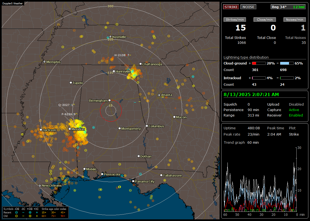Click the Uptime value 480:08
The height and width of the screenshot is (221, 310).
254,128
